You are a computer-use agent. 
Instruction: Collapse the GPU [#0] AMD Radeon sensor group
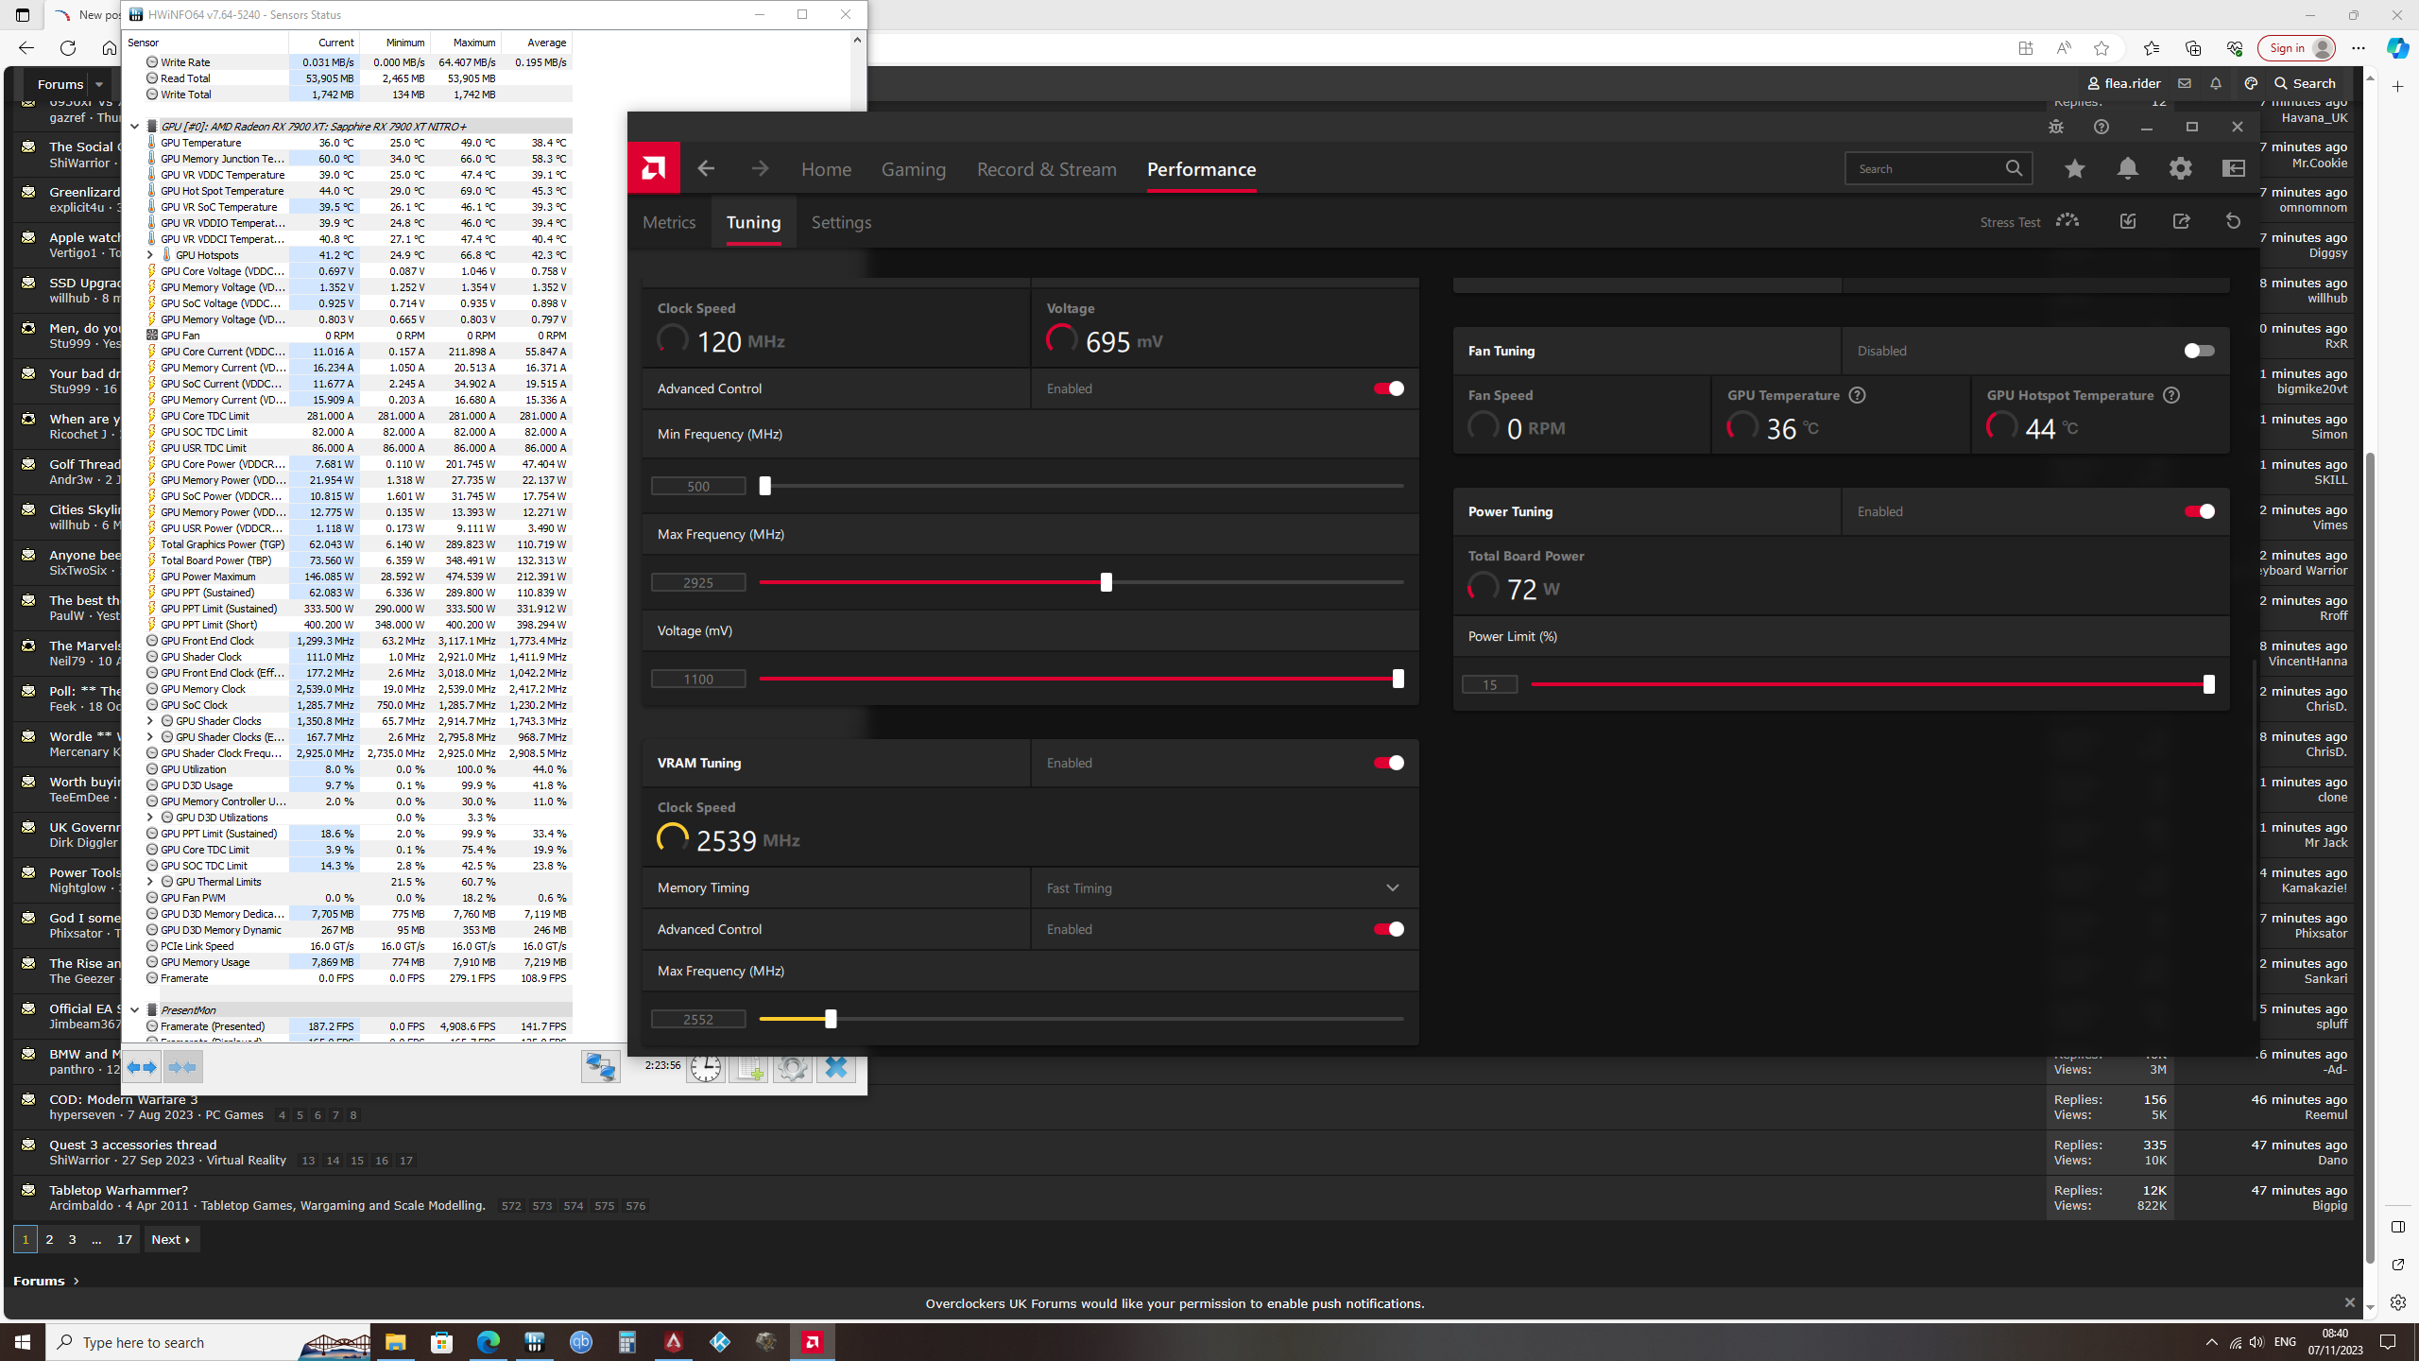pyautogui.click(x=134, y=127)
